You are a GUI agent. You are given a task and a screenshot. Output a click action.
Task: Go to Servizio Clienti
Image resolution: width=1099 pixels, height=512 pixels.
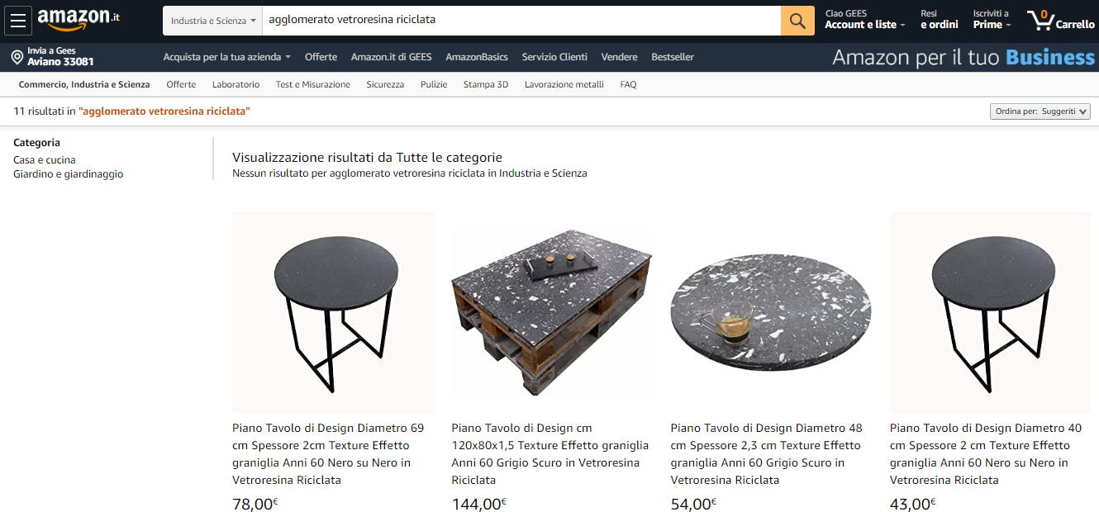554,57
